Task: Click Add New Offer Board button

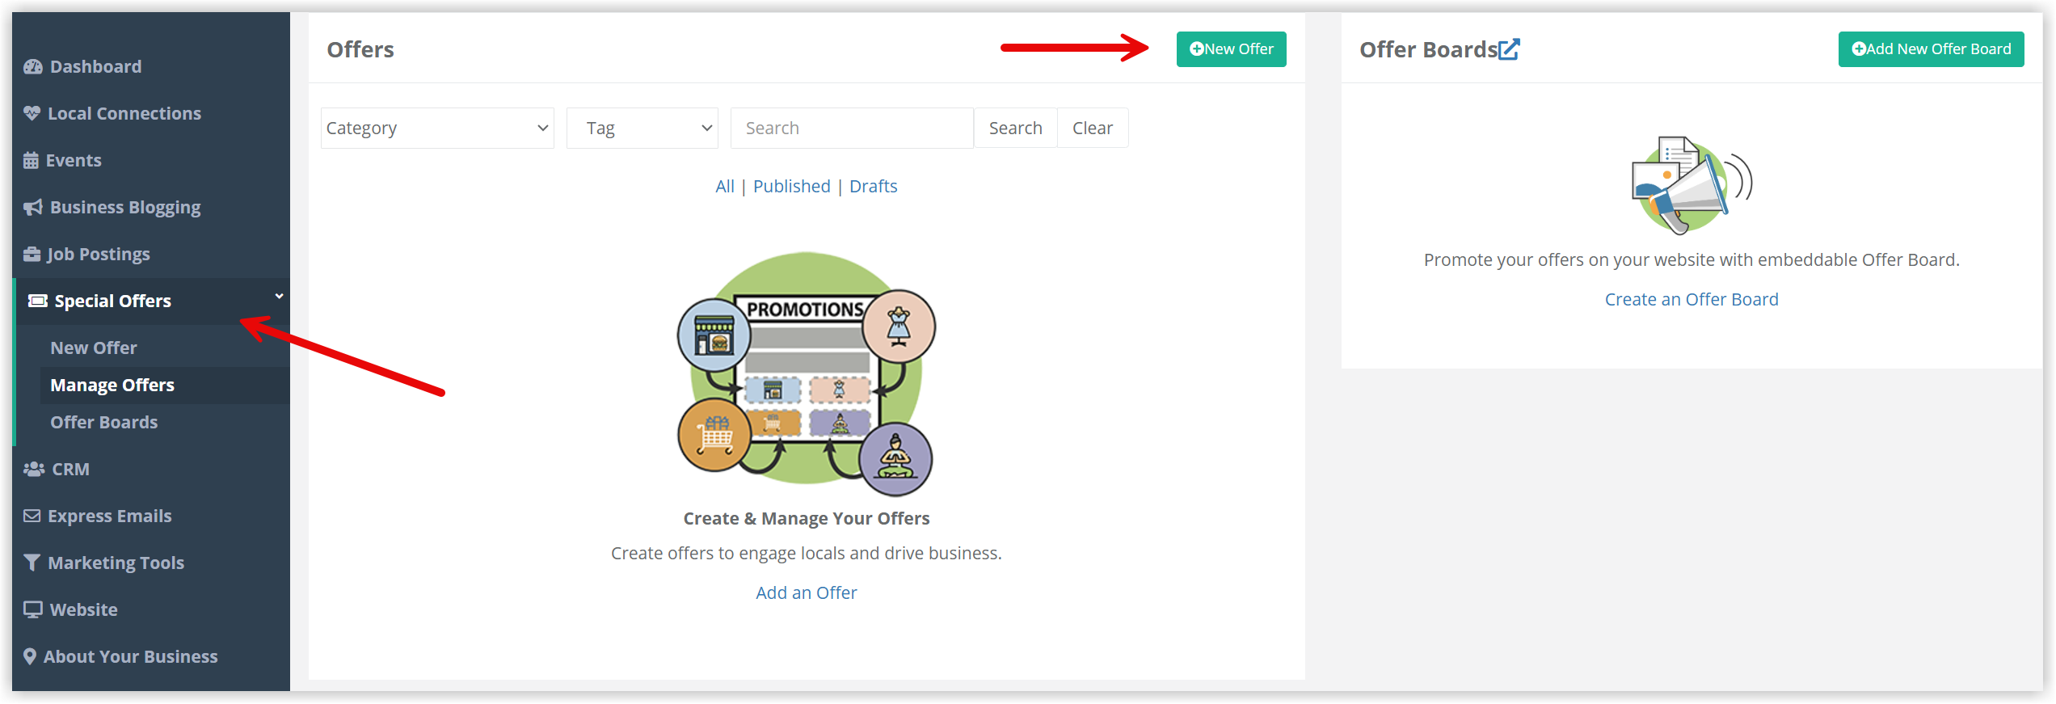Action: click(x=1931, y=49)
